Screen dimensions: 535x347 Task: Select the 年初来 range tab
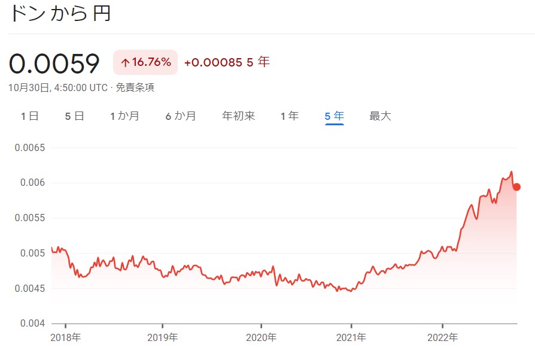click(238, 116)
